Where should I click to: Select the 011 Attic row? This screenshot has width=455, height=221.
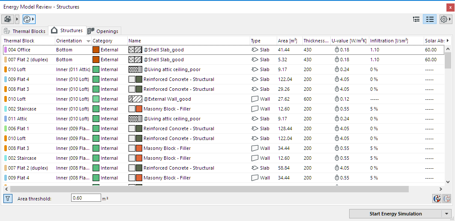[224, 119]
